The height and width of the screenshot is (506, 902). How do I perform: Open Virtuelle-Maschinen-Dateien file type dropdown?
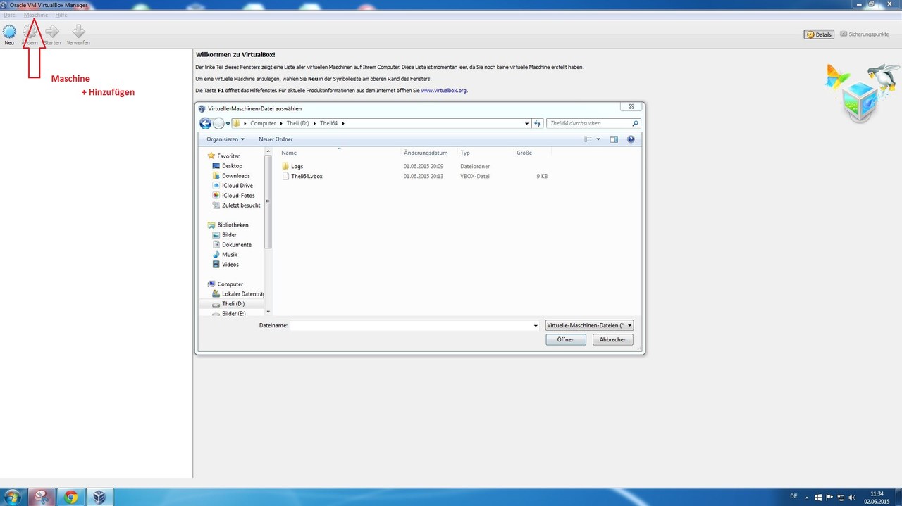[590, 325]
